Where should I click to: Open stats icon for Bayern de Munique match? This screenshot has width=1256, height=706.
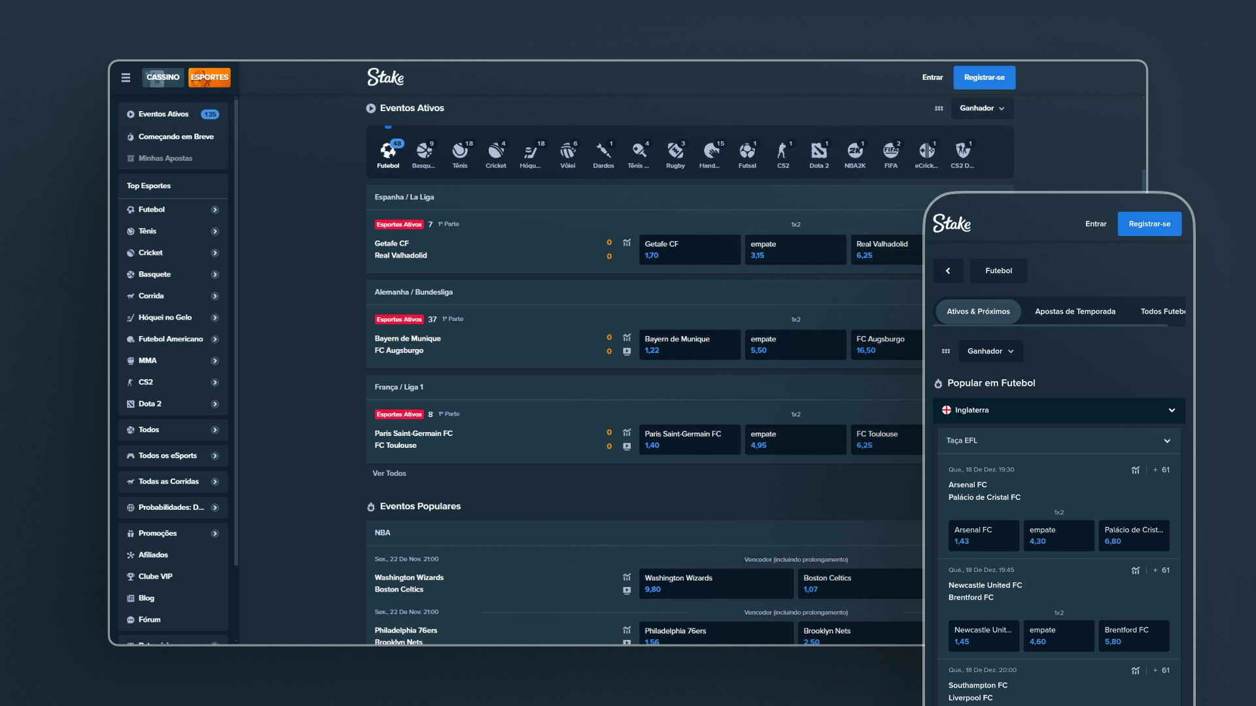pos(627,338)
